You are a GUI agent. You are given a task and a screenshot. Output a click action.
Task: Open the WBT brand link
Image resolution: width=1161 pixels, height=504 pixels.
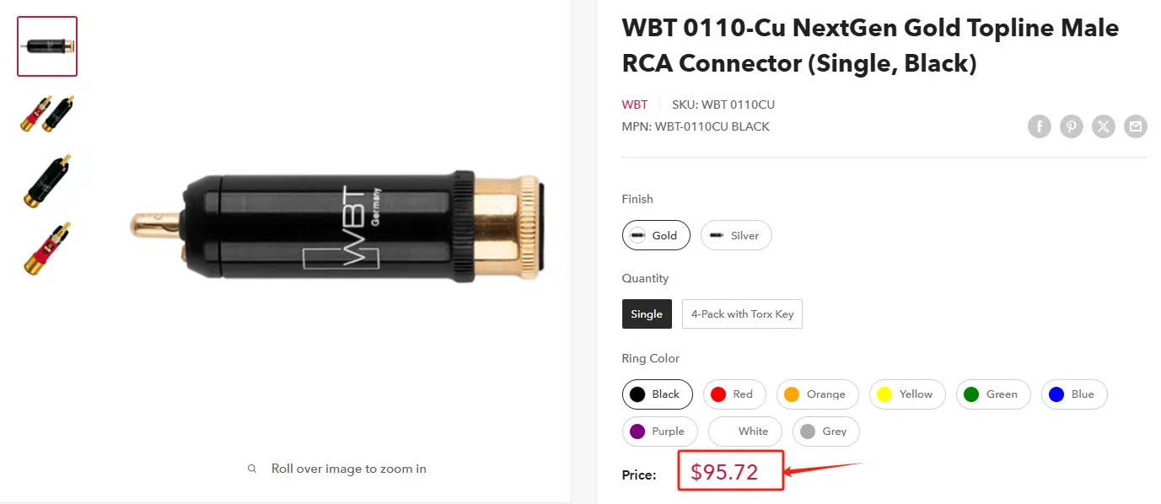pyautogui.click(x=635, y=105)
